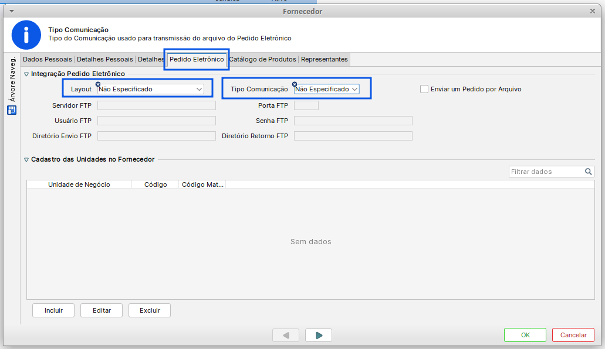
Task: Go to next page arrow button
Action: [319, 335]
